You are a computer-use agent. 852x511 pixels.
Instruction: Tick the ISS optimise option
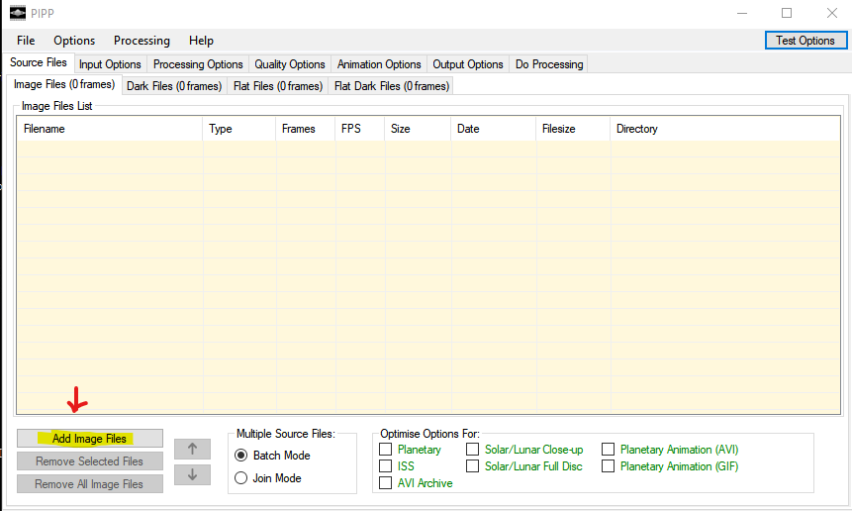coord(386,466)
